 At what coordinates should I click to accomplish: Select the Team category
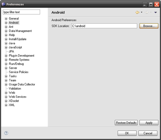[13, 80]
